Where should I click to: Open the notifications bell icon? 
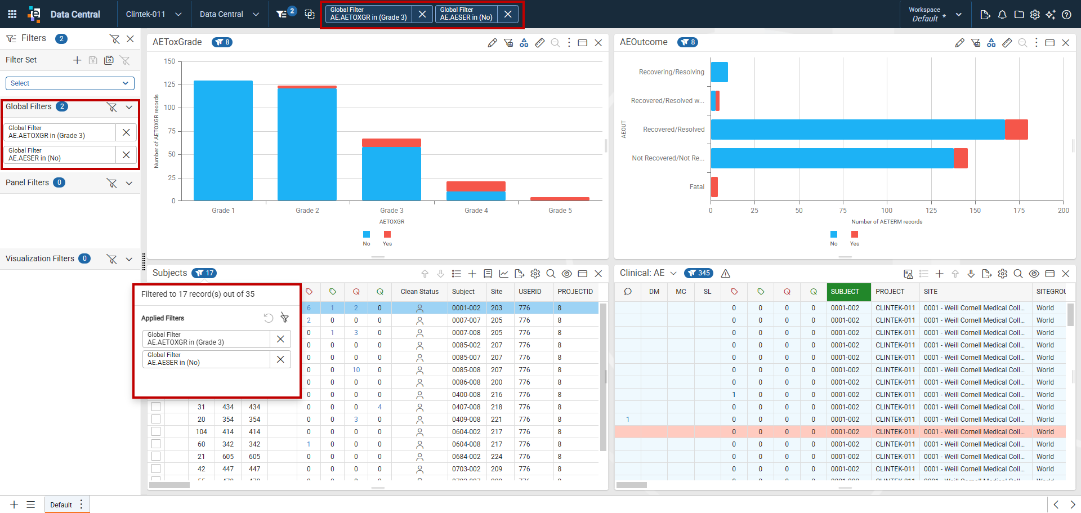point(1002,15)
